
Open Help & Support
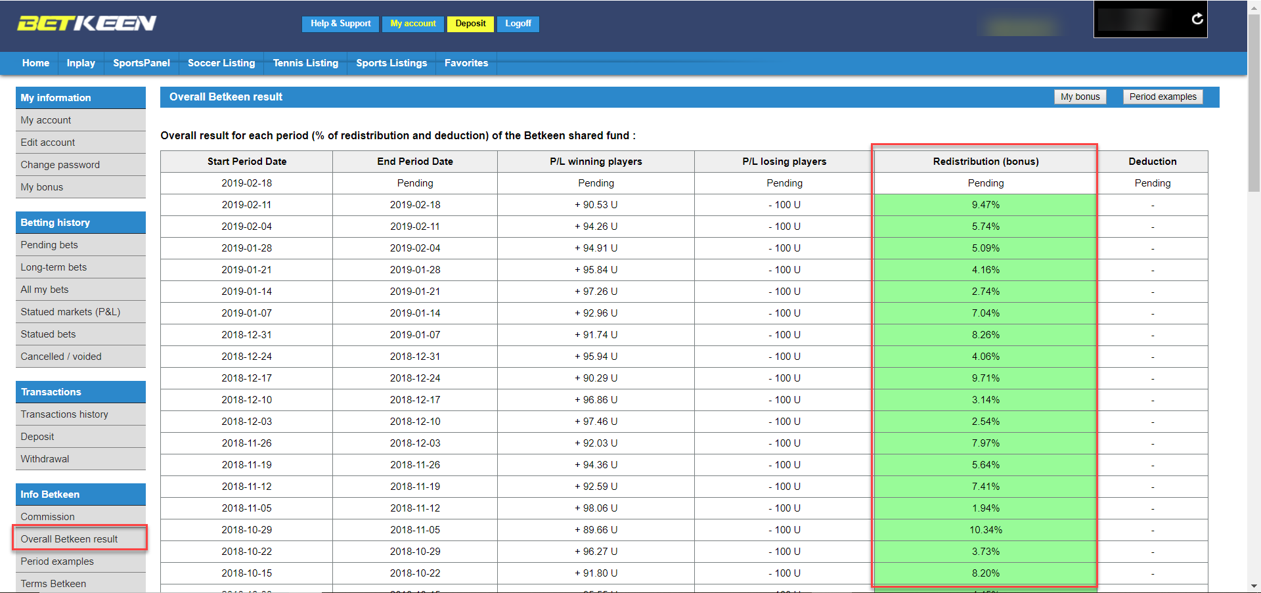pyautogui.click(x=341, y=24)
